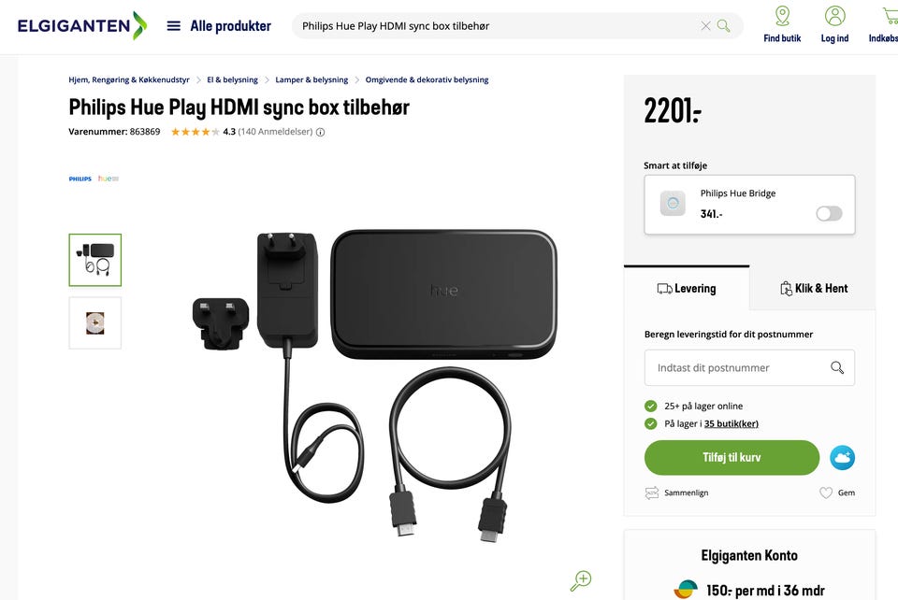898x600 pixels.
Task: Open the Alle produkter hamburger menu
Action: 174,26
